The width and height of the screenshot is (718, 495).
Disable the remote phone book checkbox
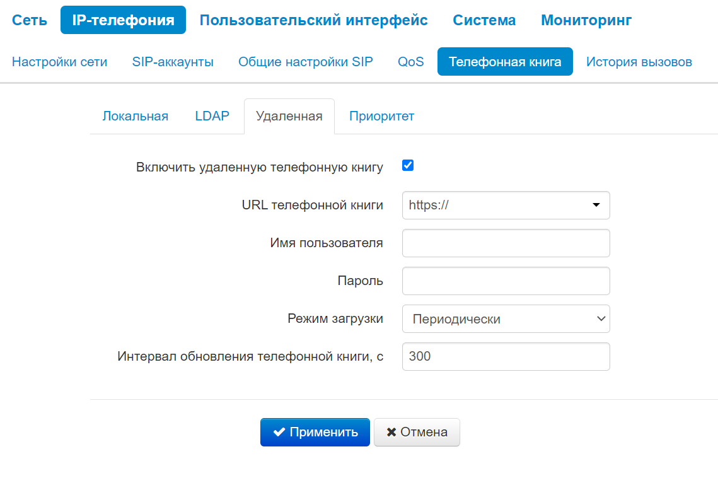(x=408, y=166)
